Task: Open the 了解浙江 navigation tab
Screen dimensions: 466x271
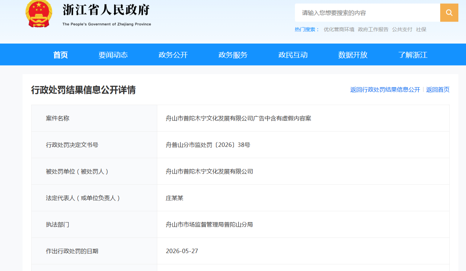Action: coord(413,55)
